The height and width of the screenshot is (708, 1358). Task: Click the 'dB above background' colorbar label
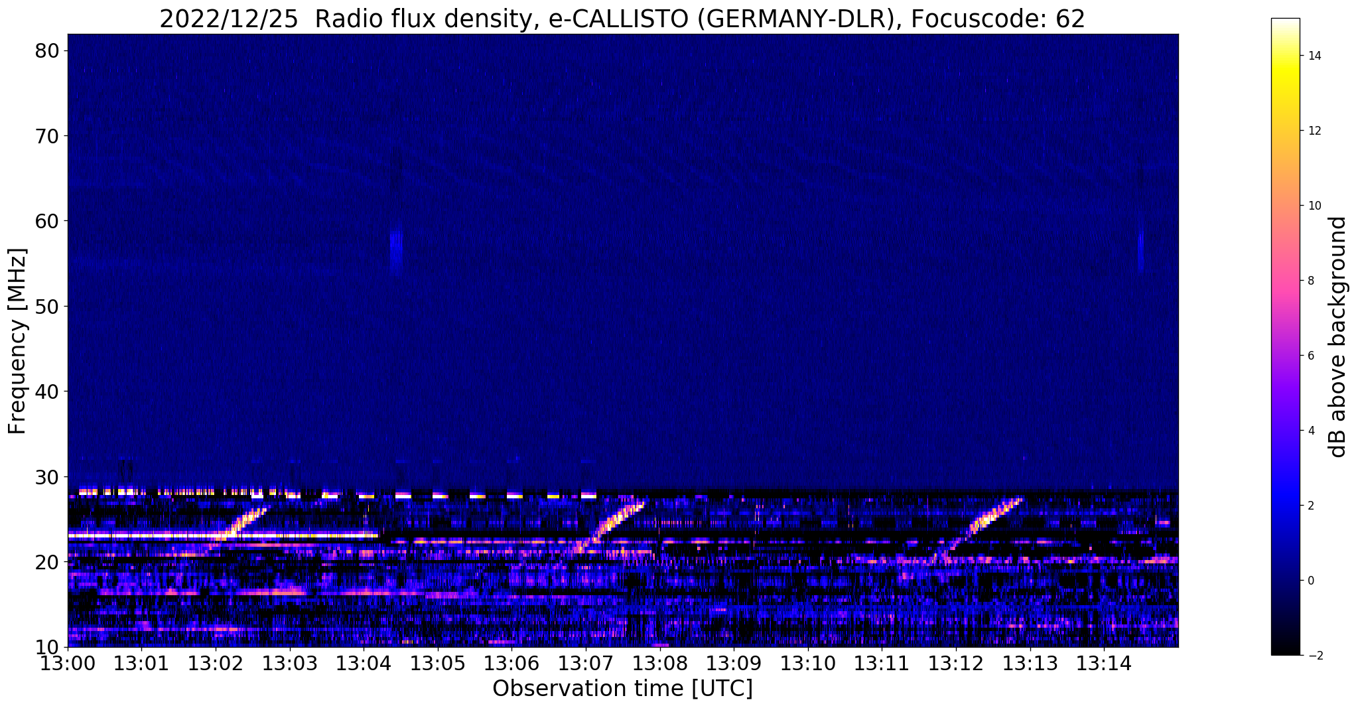[1338, 336]
